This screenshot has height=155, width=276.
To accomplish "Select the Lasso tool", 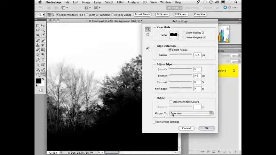I will (x=38, y=30).
